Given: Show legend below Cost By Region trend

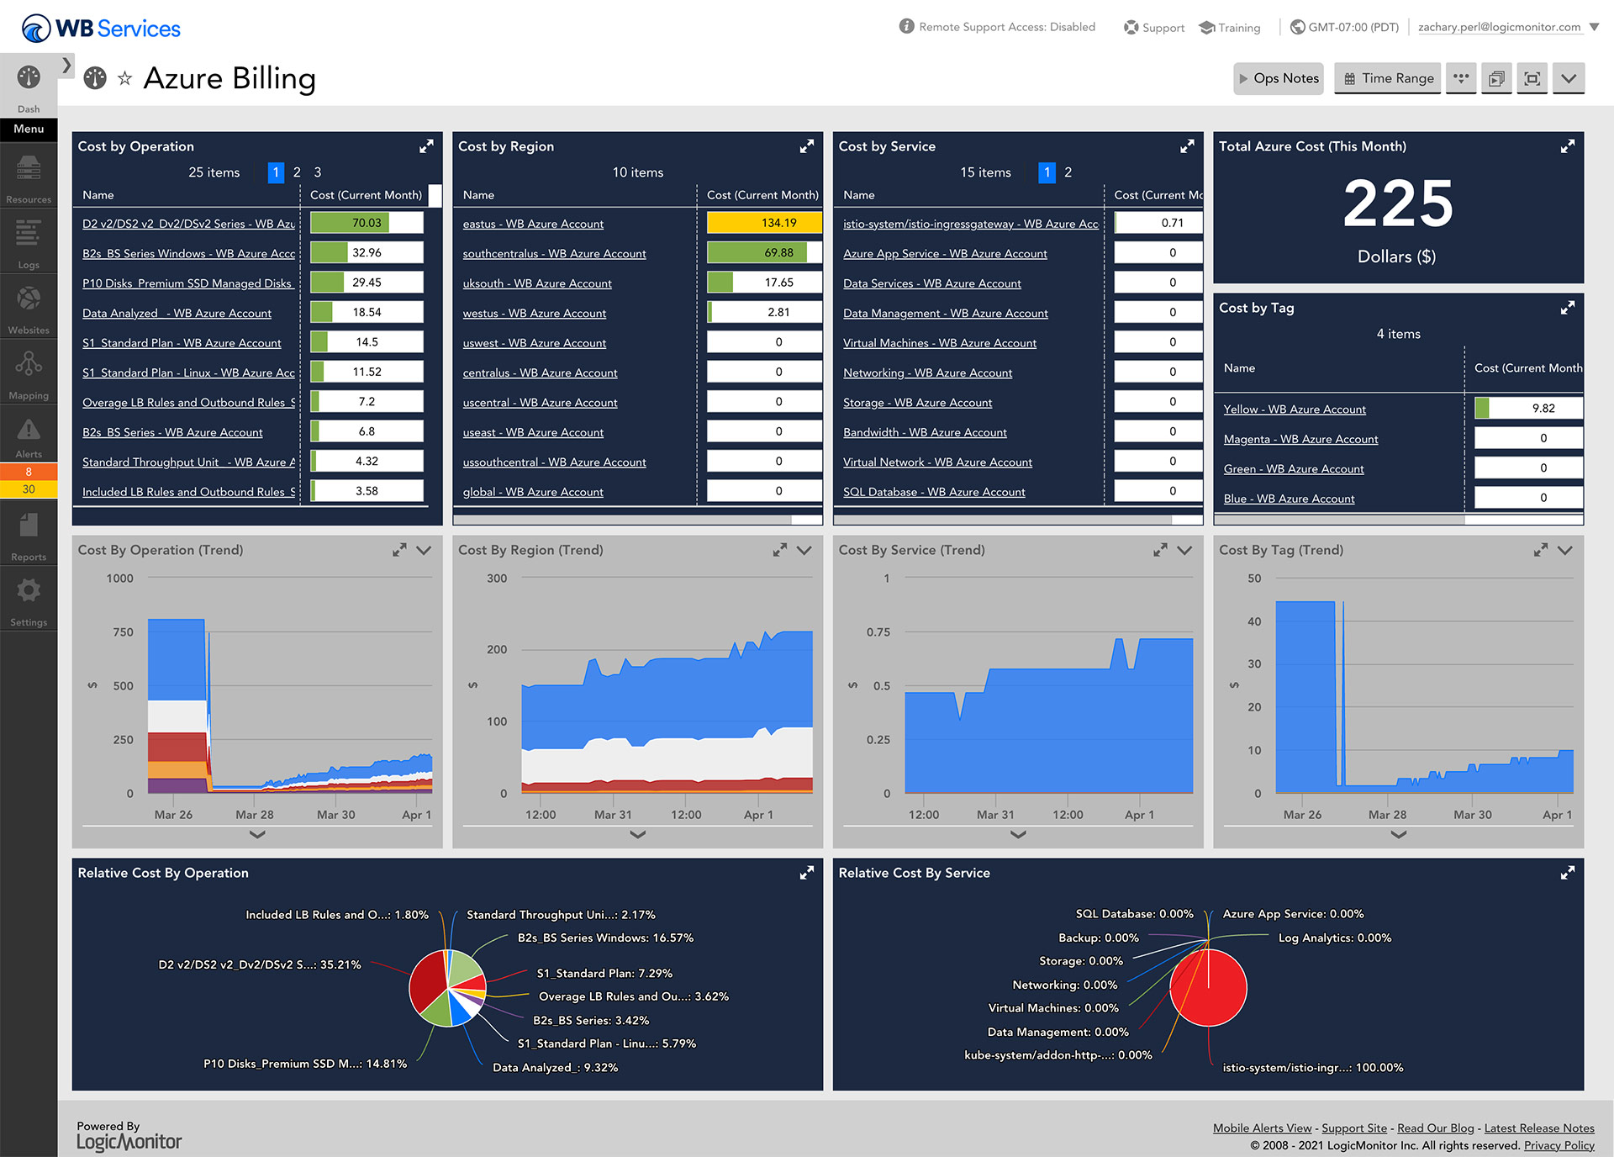Looking at the screenshot, I should click(x=638, y=834).
